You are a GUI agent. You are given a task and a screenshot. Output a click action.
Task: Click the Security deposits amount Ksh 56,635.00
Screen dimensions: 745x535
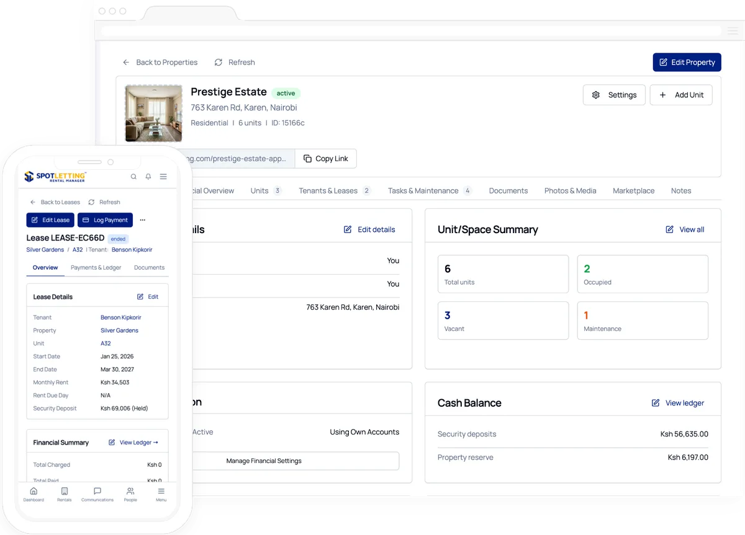click(x=684, y=434)
